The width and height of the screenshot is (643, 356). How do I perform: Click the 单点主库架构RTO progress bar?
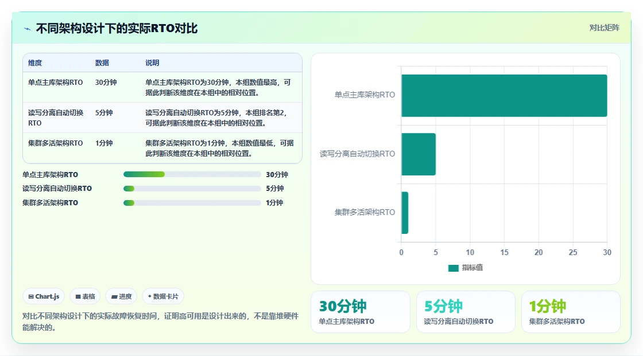192,174
